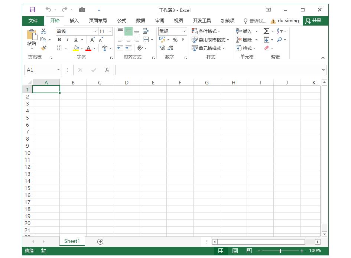Open the font name dropdown
351x258 pixels.
tap(95, 31)
